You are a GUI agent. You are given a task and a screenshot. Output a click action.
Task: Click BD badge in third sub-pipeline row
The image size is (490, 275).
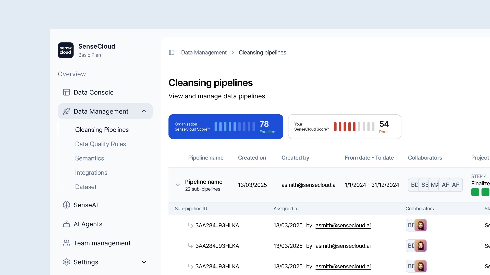tap(411, 266)
